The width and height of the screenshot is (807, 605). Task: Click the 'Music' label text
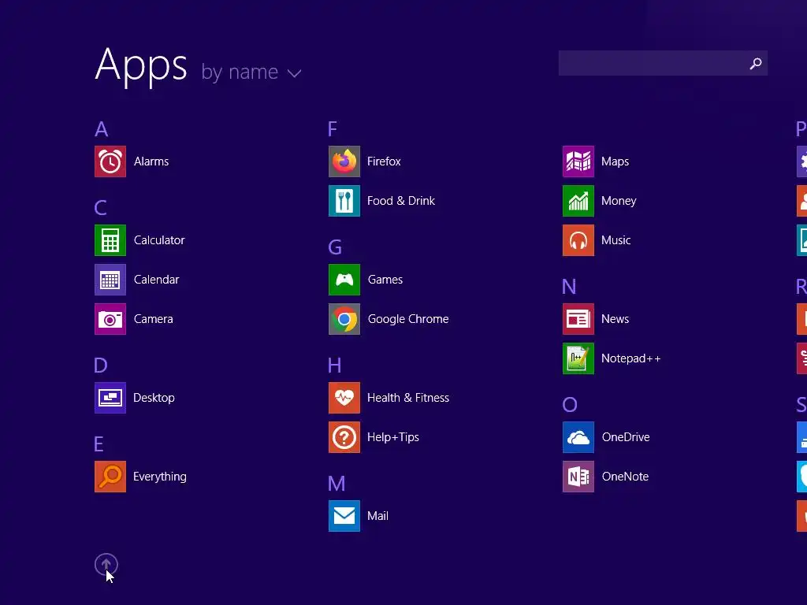tap(616, 240)
